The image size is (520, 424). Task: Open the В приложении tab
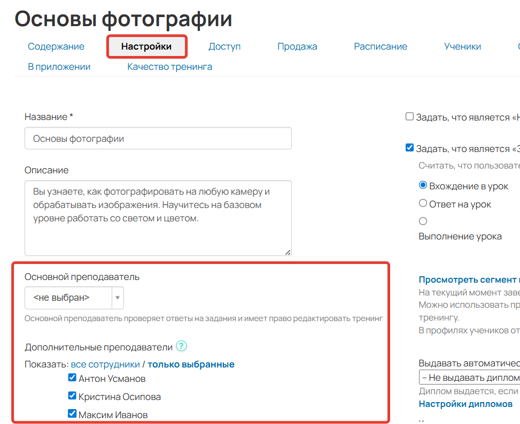point(59,67)
